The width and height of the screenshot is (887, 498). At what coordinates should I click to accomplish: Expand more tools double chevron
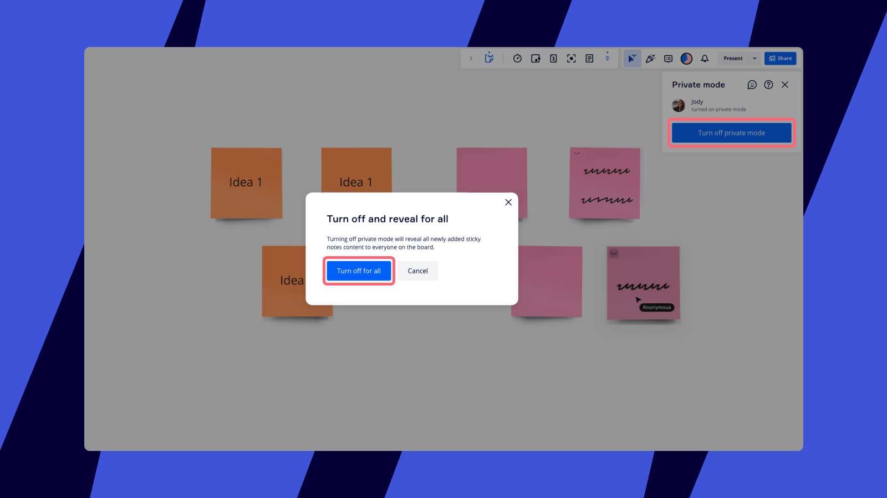click(608, 57)
